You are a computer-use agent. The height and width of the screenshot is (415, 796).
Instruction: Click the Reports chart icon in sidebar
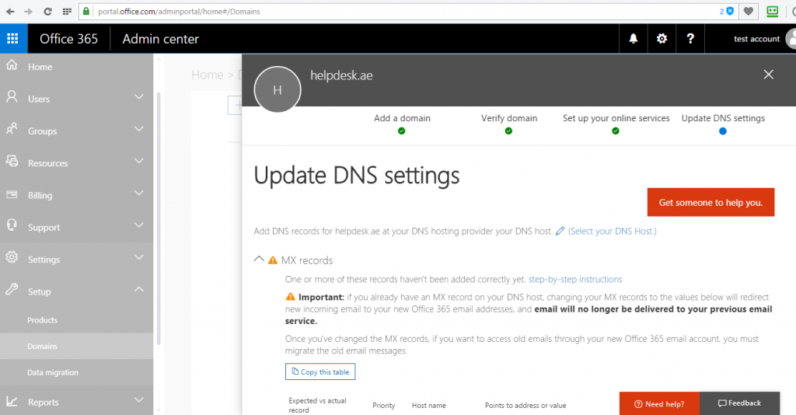(12, 401)
